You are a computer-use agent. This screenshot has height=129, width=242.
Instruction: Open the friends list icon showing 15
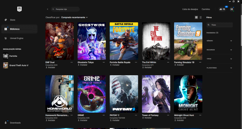tap(222, 9)
